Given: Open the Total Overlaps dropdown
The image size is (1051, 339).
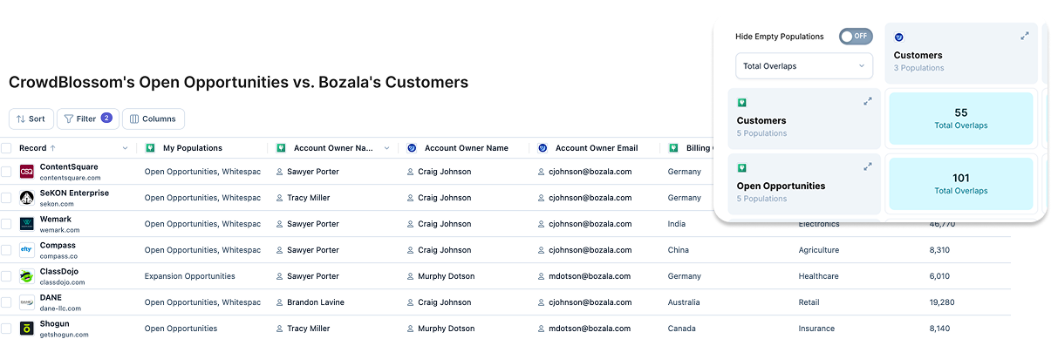Looking at the screenshot, I should 804,65.
